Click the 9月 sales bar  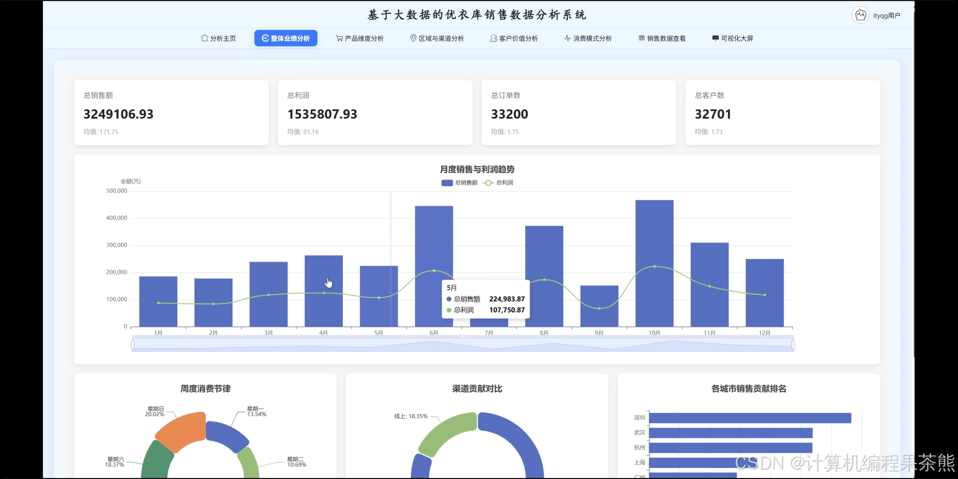point(599,306)
